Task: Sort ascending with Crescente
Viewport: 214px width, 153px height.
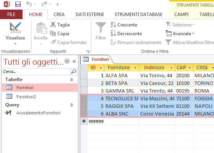Action: pos(124,25)
